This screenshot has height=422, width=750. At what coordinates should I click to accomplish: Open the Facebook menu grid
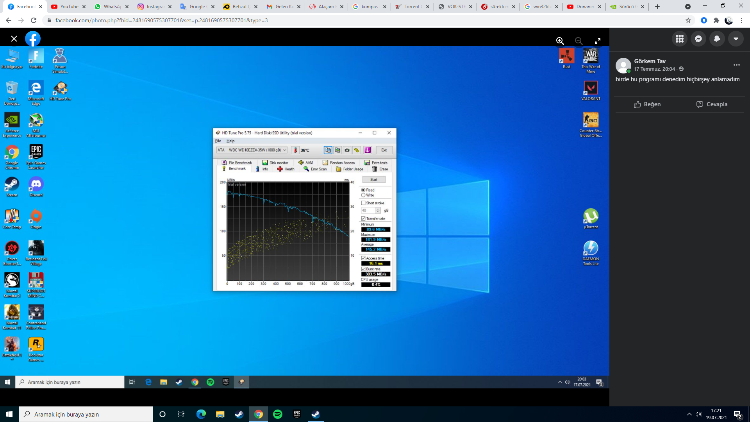point(680,39)
